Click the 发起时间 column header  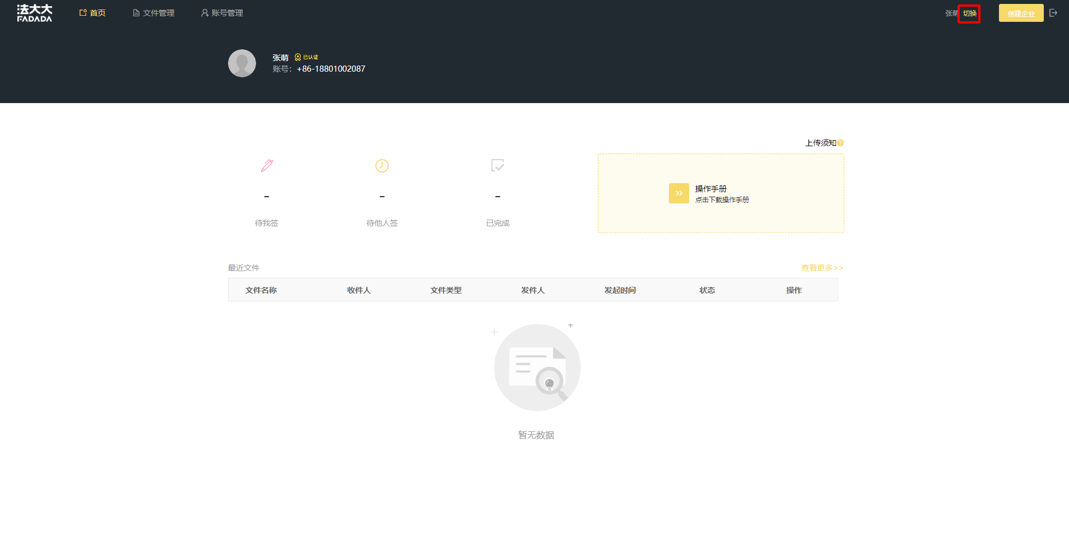[x=620, y=290]
